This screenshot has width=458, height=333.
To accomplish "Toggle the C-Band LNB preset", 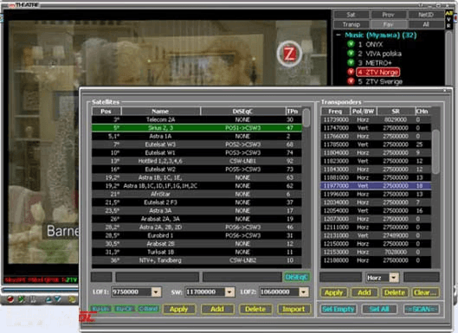I will coord(148,309).
